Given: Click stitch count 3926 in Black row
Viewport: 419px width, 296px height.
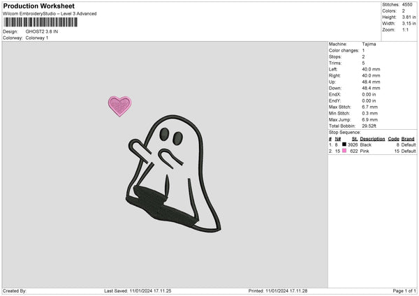Looking at the screenshot, I should click(353, 145).
